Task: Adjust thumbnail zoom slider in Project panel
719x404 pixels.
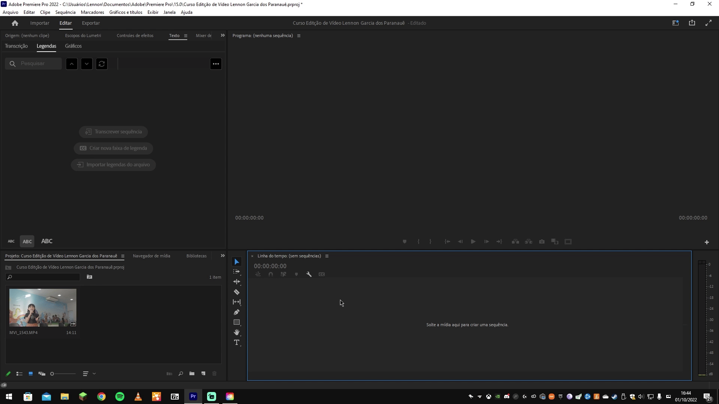Action: click(52, 374)
